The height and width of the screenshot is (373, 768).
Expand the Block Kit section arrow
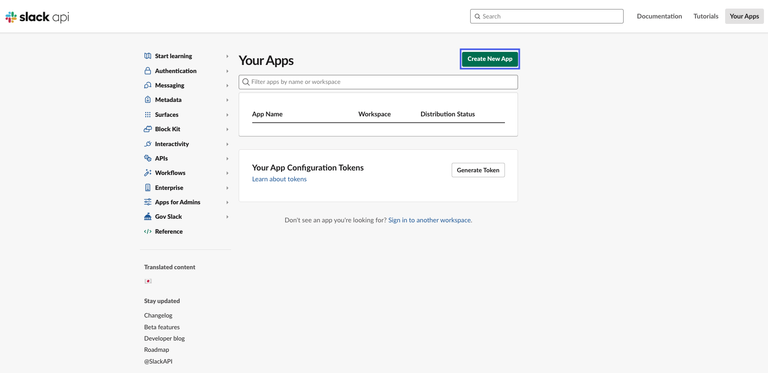point(227,129)
